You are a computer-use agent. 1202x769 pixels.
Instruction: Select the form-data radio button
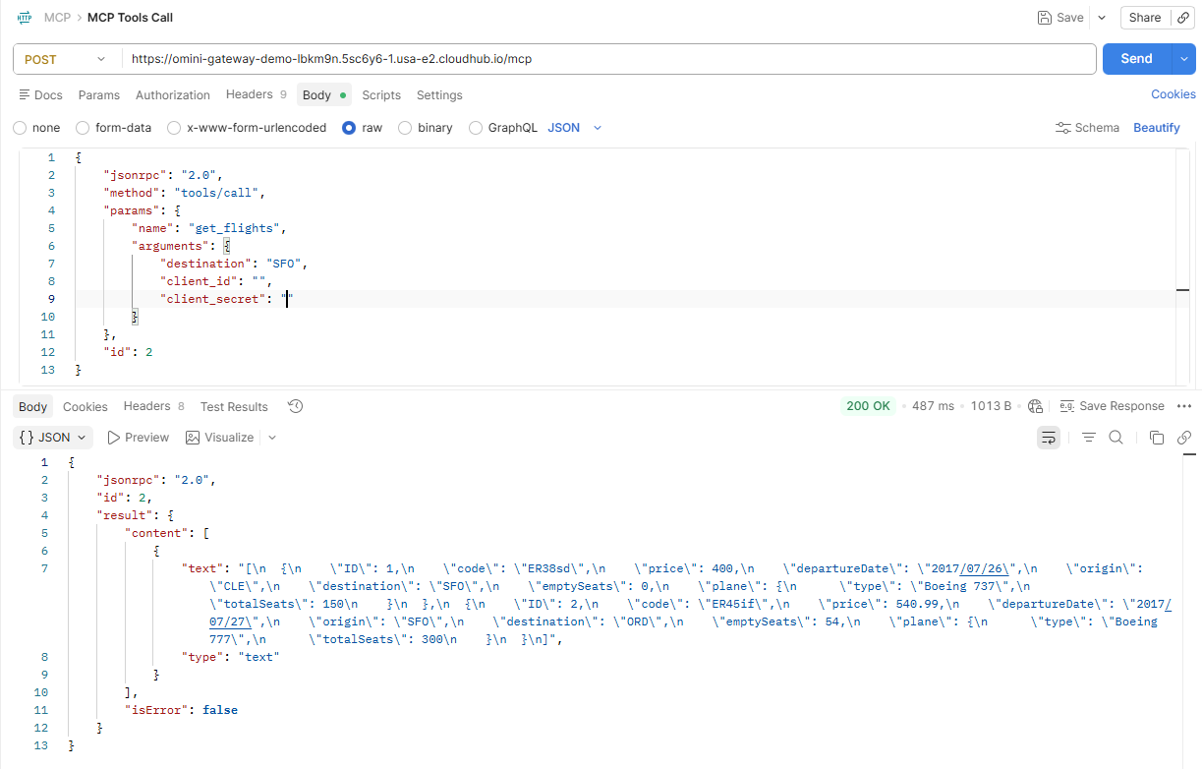click(x=83, y=128)
